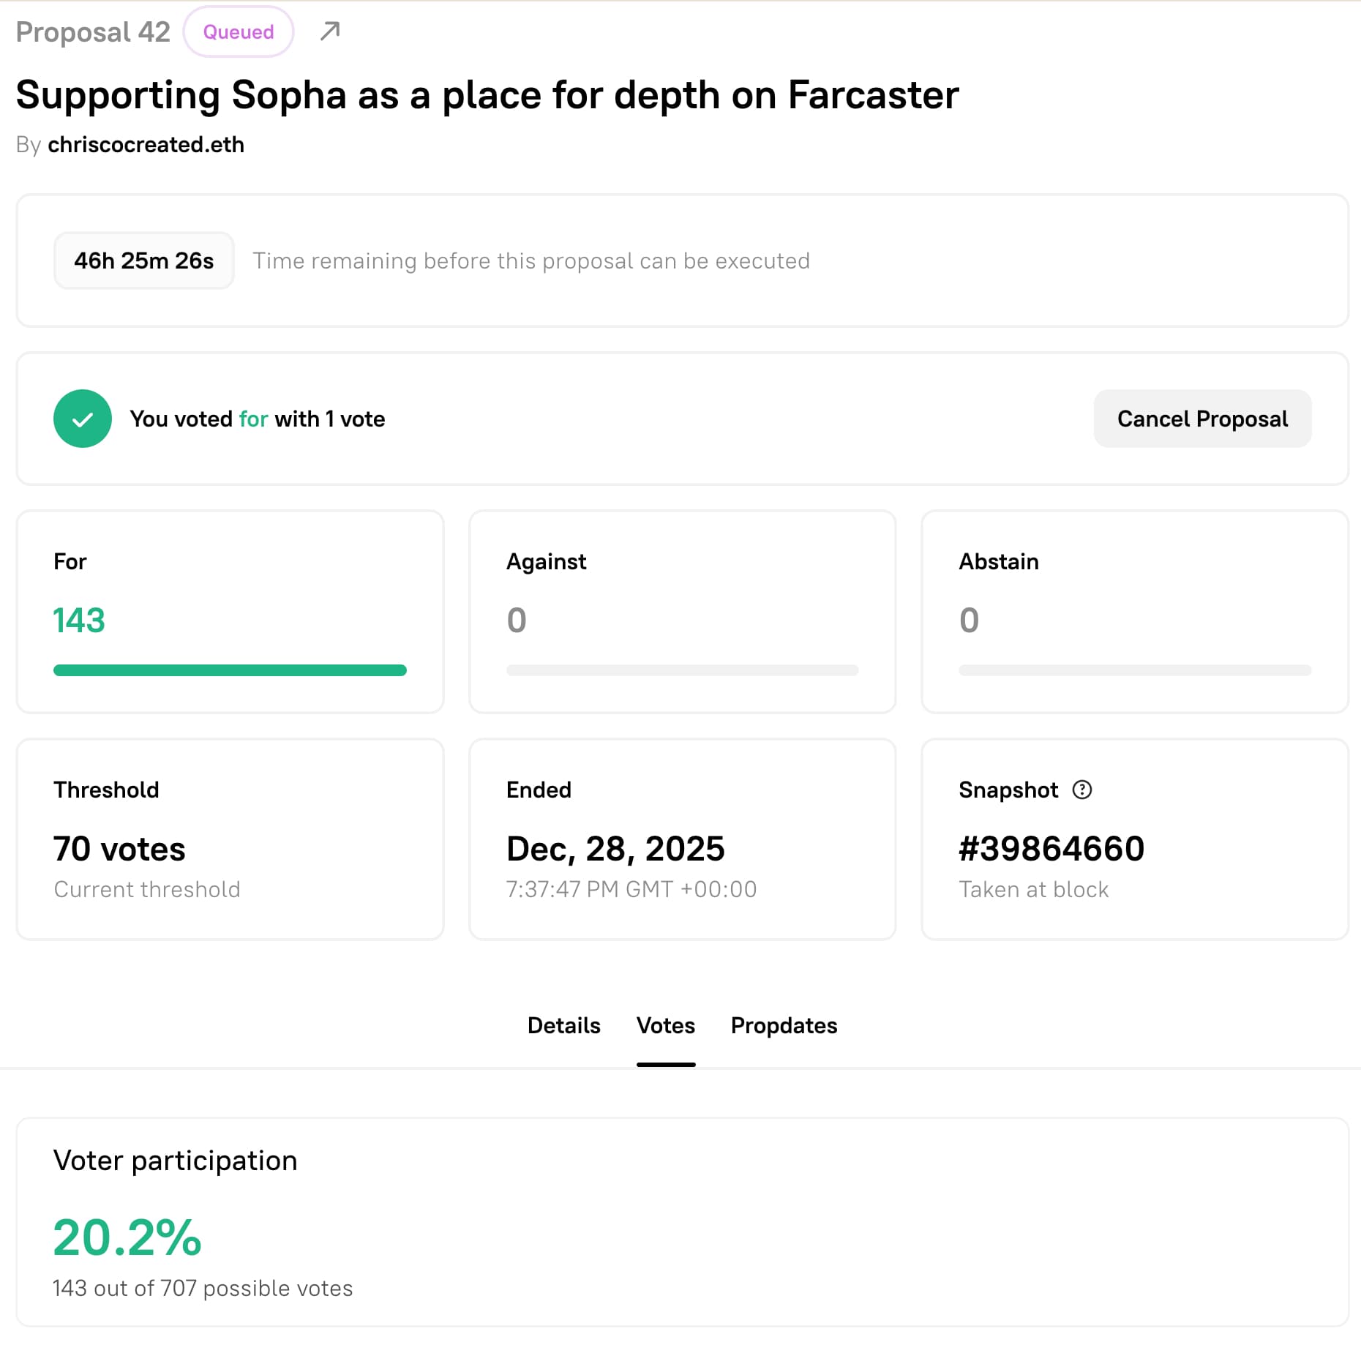Click the 143 For vote count
Viewport: 1361px width, 1345px height.
79,621
